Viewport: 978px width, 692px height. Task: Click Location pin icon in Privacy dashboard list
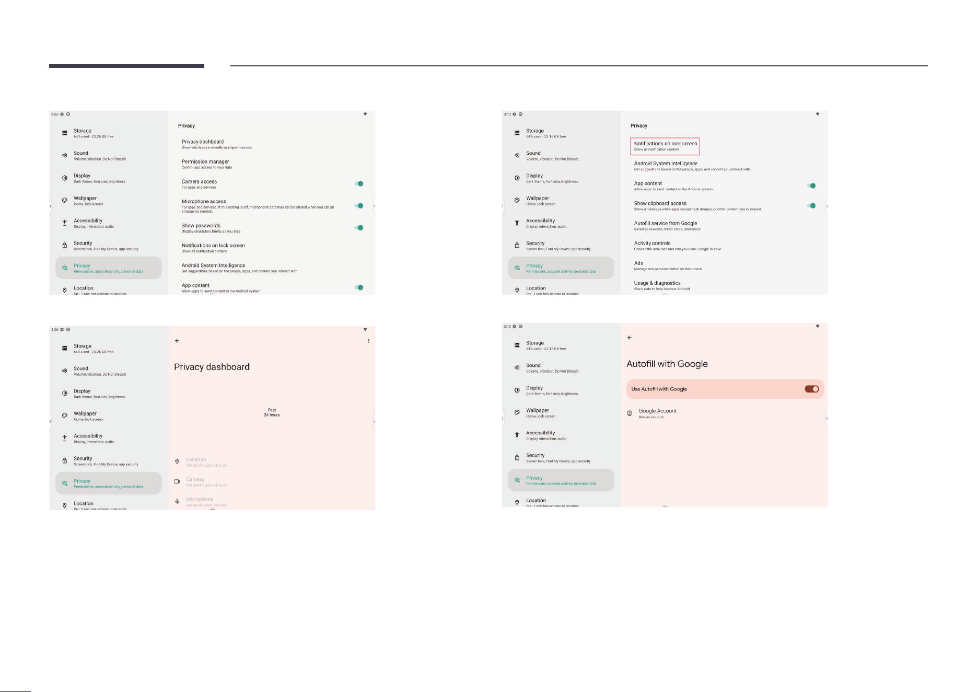177,462
